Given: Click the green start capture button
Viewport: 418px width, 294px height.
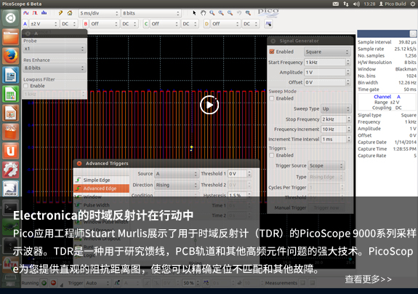Looking at the screenshot, I should pyautogui.click(x=44, y=283).
